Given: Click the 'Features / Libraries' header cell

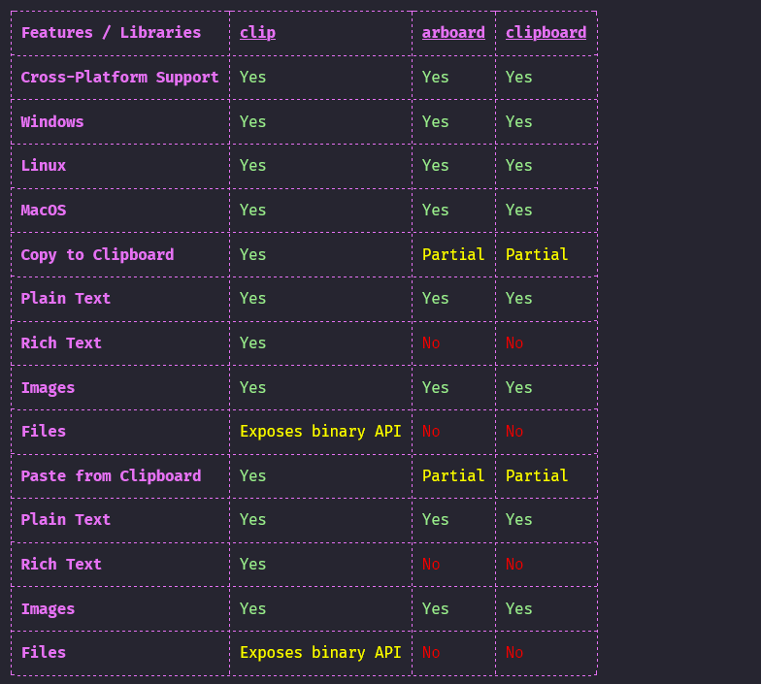Looking at the screenshot, I should coord(111,33).
